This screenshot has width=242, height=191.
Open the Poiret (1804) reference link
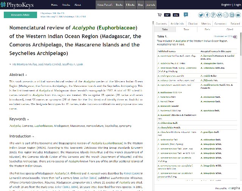tap(132, 173)
